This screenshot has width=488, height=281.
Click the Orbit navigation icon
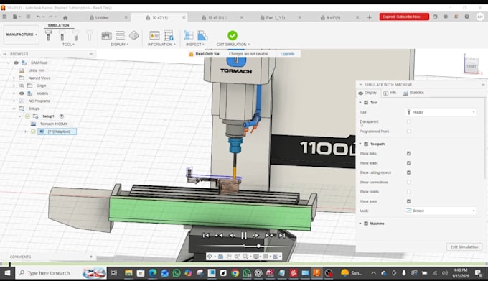(210, 257)
